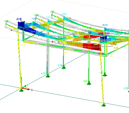This screenshot has width=129, height=113.
Task: Select the support below the -4.59 label
Action: click(48, 76)
